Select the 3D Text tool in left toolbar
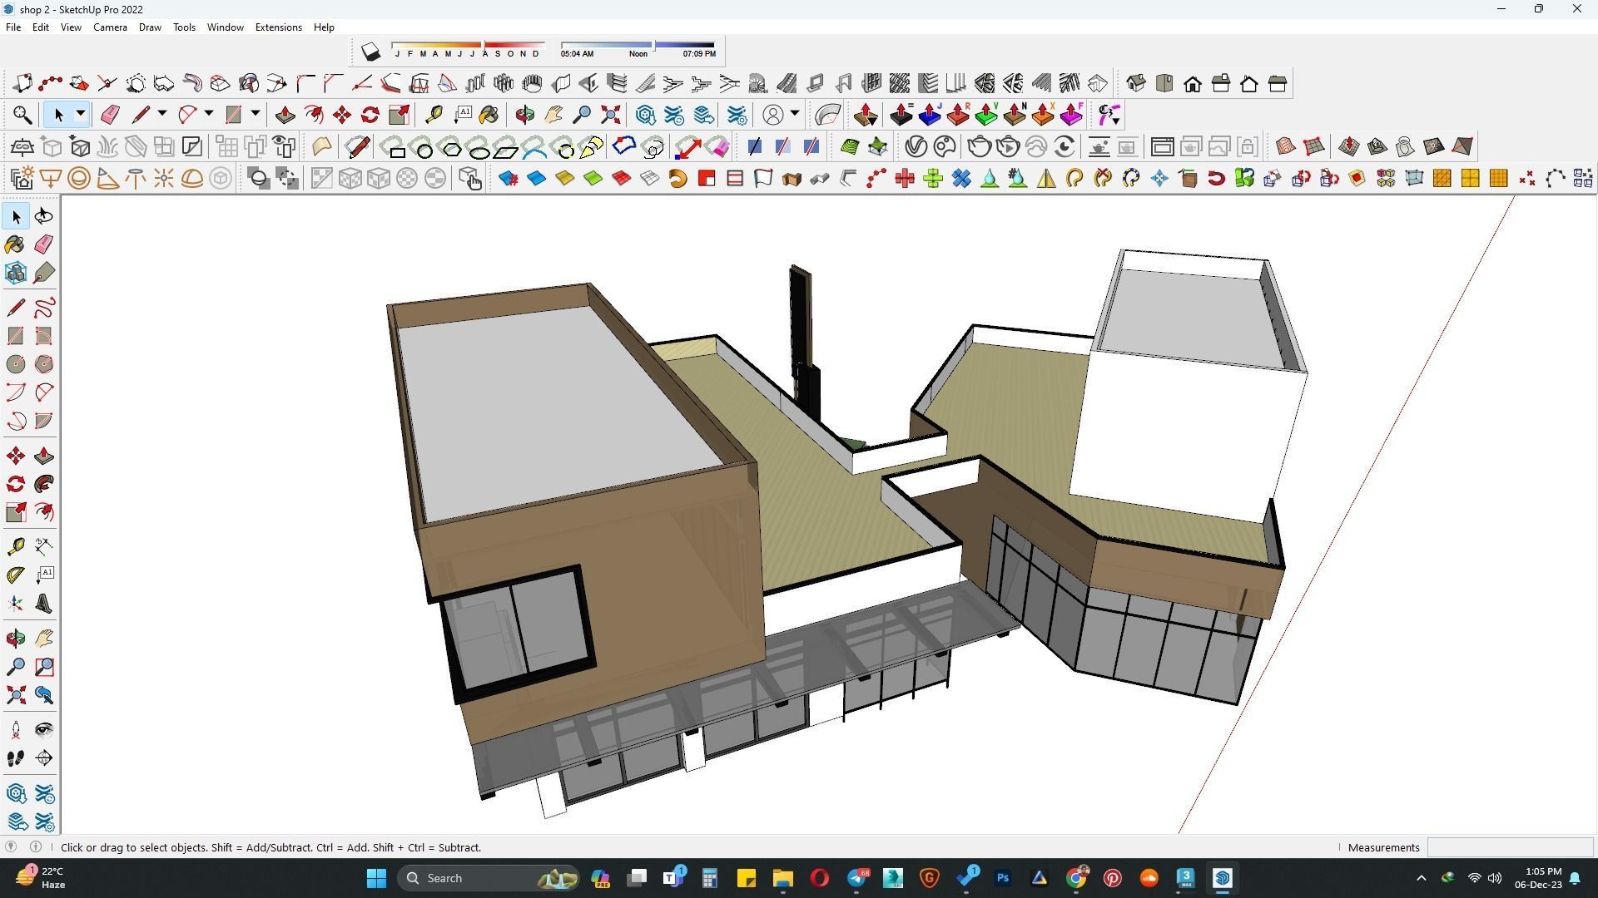The height and width of the screenshot is (898, 1598). pyautogui.click(x=44, y=604)
